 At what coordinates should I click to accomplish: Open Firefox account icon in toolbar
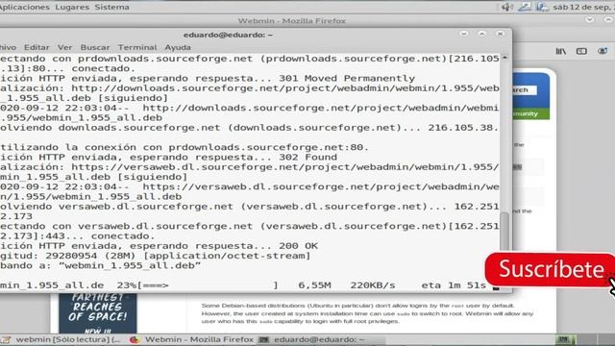[x=603, y=51]
